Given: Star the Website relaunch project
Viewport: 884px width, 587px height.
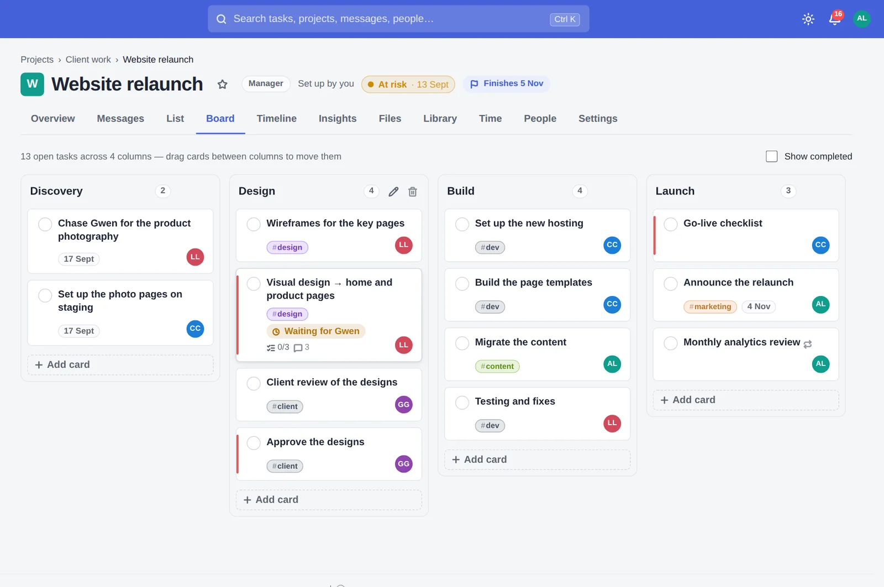Looking at the screenshot, I should [x=222, y=84].
